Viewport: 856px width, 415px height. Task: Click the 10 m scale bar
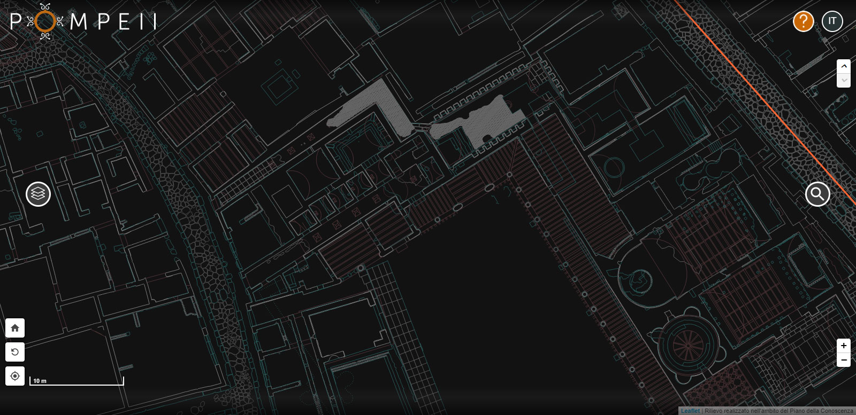(x=77, y=381)
